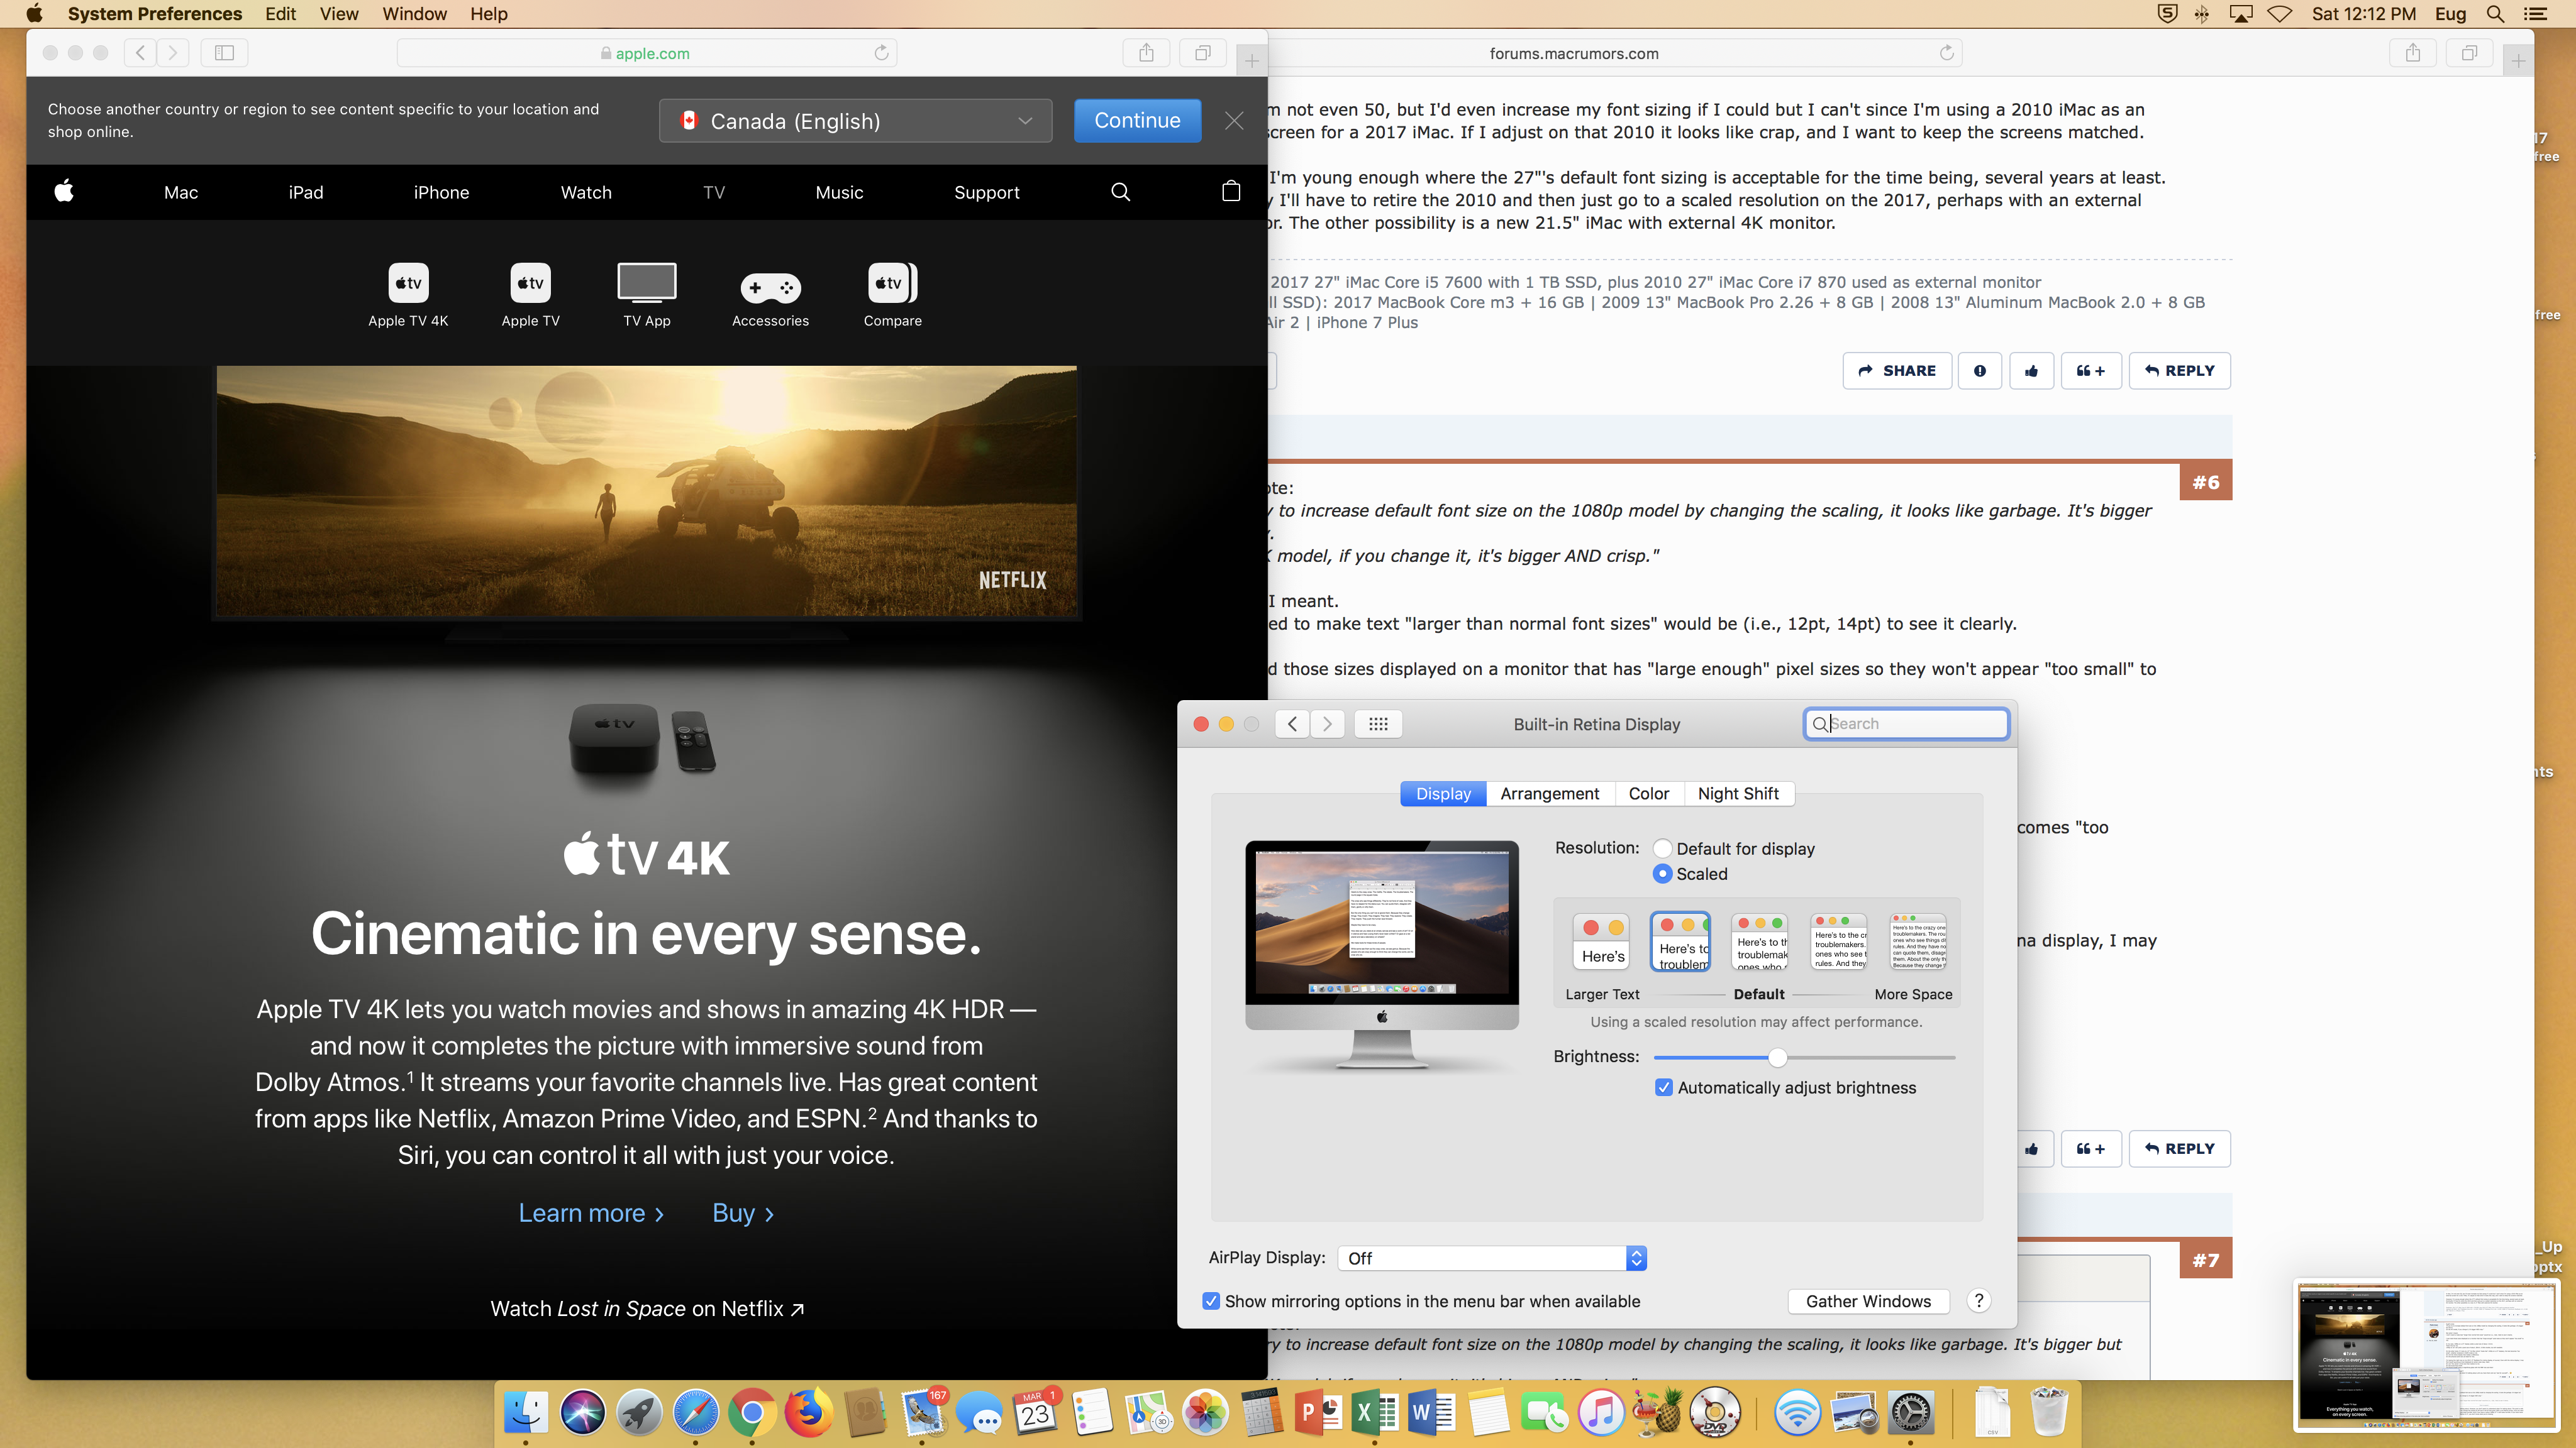The height and width of the screenshot is (1448, 2576).
Task: Open the Bluetooth menu bar icon
Action: [2201, 14]
